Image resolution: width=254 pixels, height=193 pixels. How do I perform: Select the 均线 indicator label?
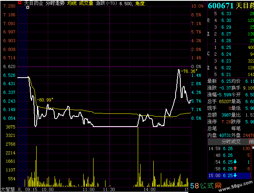[x=72, y=3]
